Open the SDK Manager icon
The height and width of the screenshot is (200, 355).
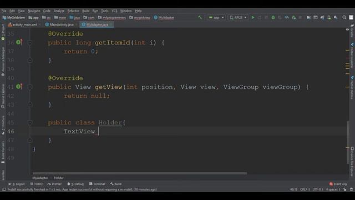336,17
